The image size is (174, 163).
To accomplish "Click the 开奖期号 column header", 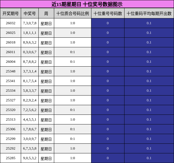I will click(11, 13).
